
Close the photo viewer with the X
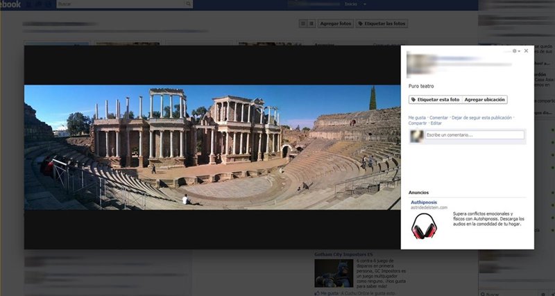tap(526, 51)
